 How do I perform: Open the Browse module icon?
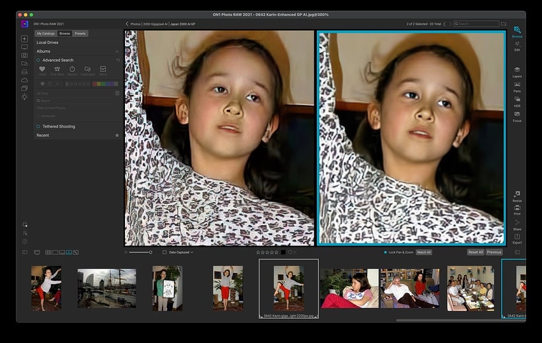517,30
